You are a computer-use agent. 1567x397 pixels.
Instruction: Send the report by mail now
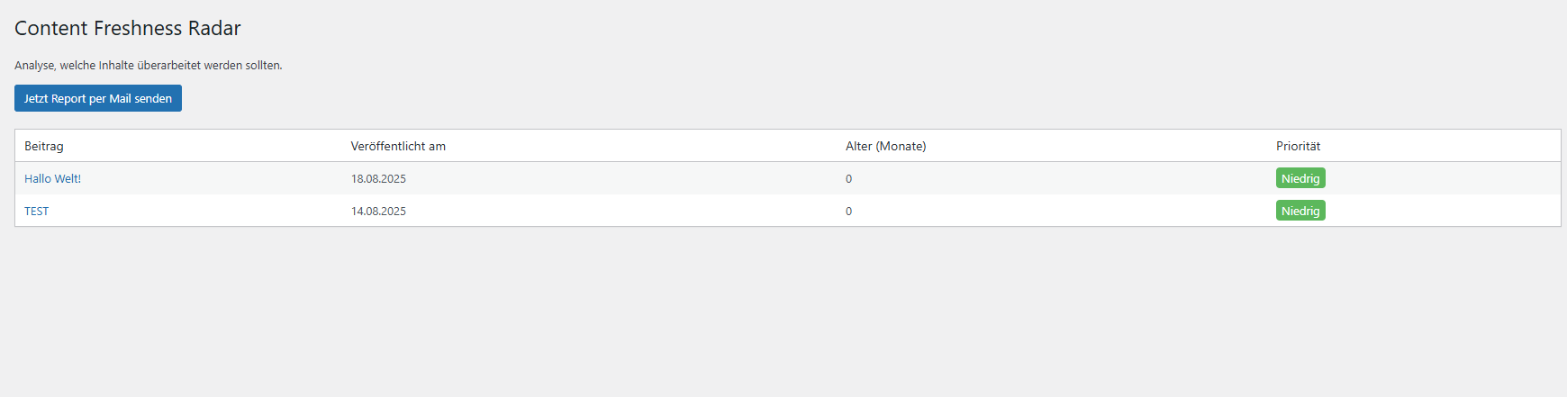tap(98, 98)
